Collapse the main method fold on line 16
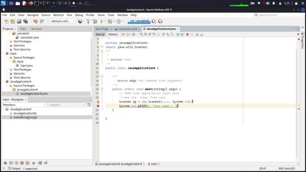The image size is (306, 172). [102, 89]
